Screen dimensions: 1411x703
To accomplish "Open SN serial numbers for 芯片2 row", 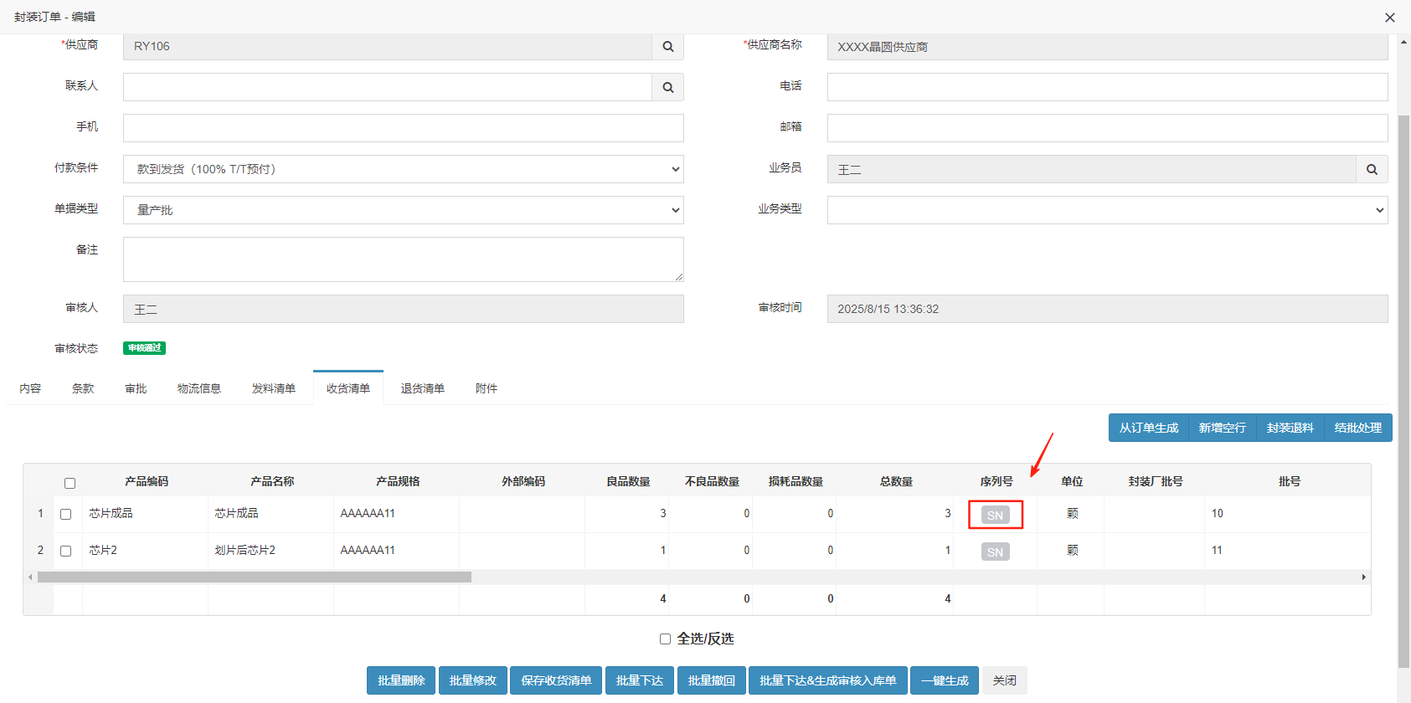I will pyautogui.click(x=995, y=552).
